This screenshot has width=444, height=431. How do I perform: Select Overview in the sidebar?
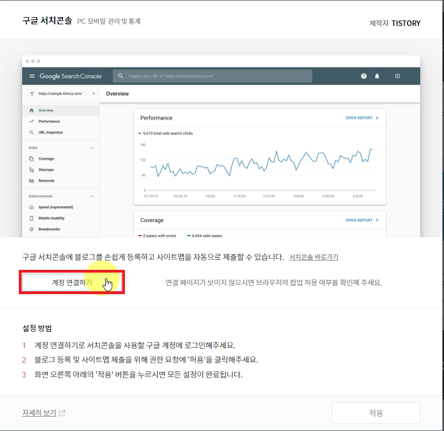click(61, 110)
